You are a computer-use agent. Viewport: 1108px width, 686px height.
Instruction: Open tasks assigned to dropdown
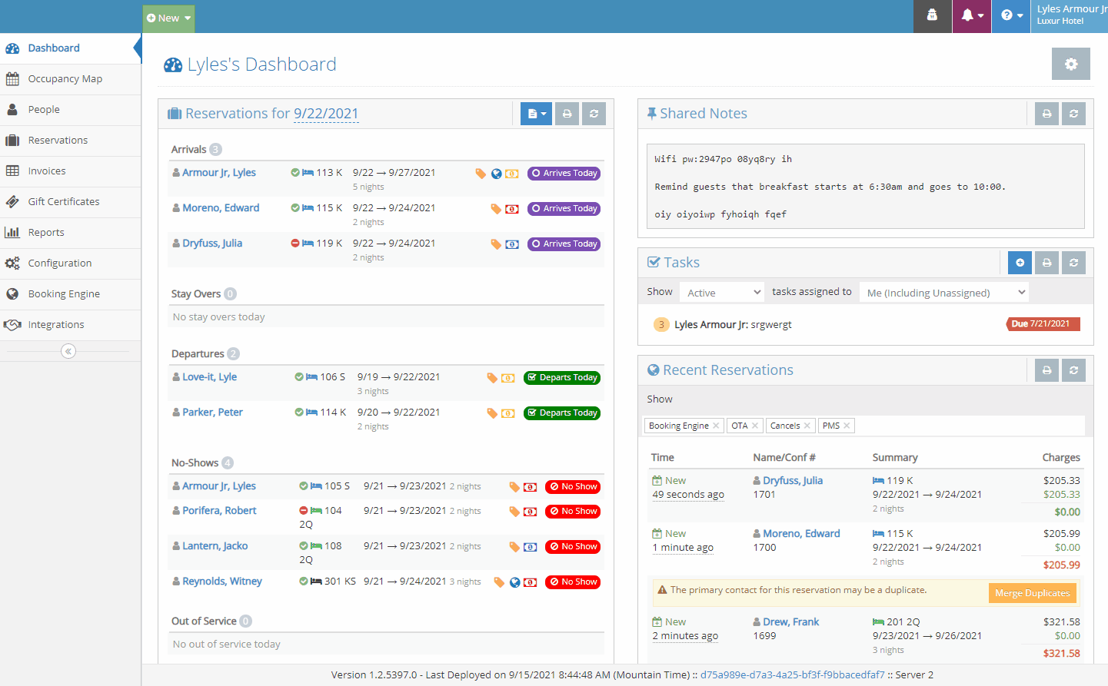[945, 293]
